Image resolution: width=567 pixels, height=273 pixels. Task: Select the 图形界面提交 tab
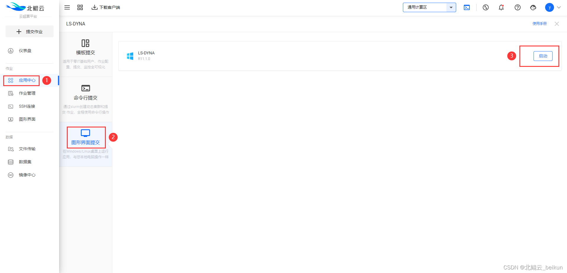pos(86,144)
